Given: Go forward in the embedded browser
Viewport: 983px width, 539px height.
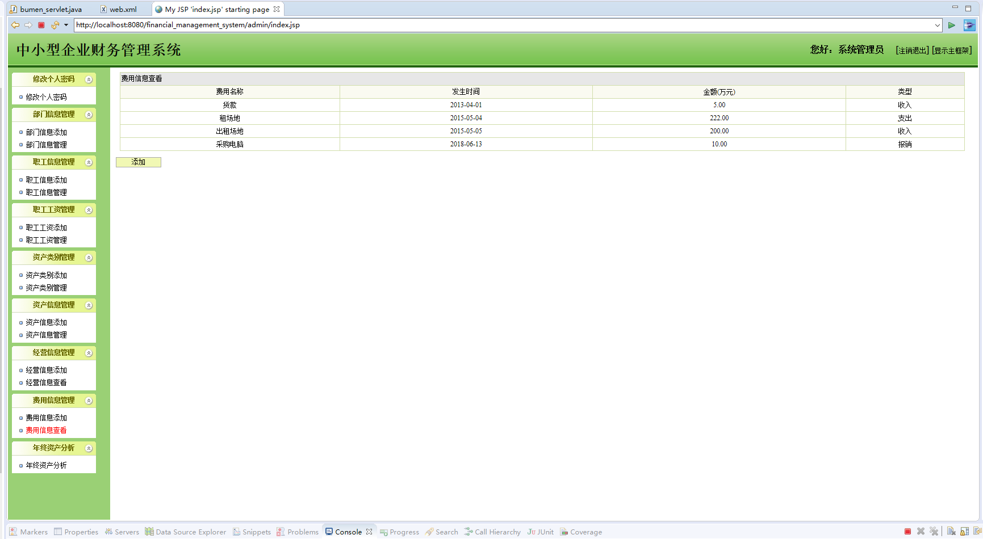Looking at the screenshot, I should [x=28, y=25].
